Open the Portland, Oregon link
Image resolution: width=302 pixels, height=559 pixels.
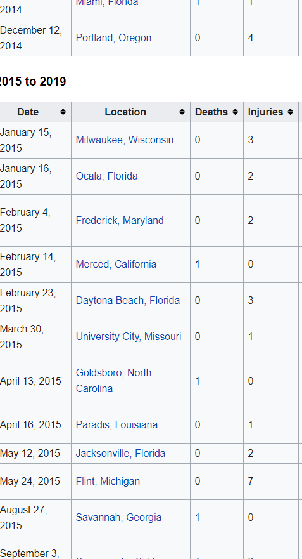pyautogui.click(x=113, y=38)
